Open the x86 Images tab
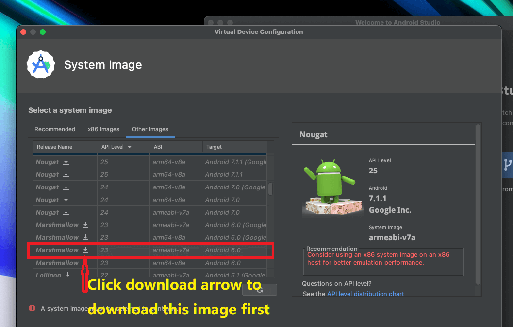The image size is (513, 327). (103, 129)
